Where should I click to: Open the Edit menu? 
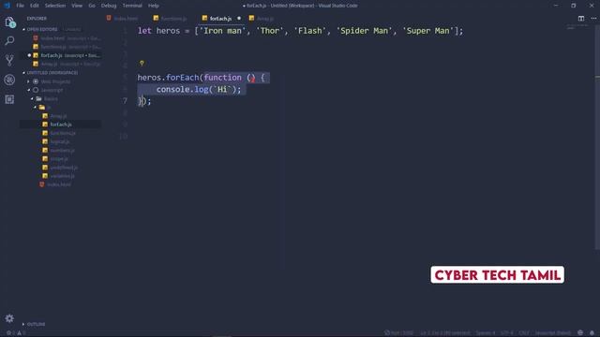pos(35,6)
